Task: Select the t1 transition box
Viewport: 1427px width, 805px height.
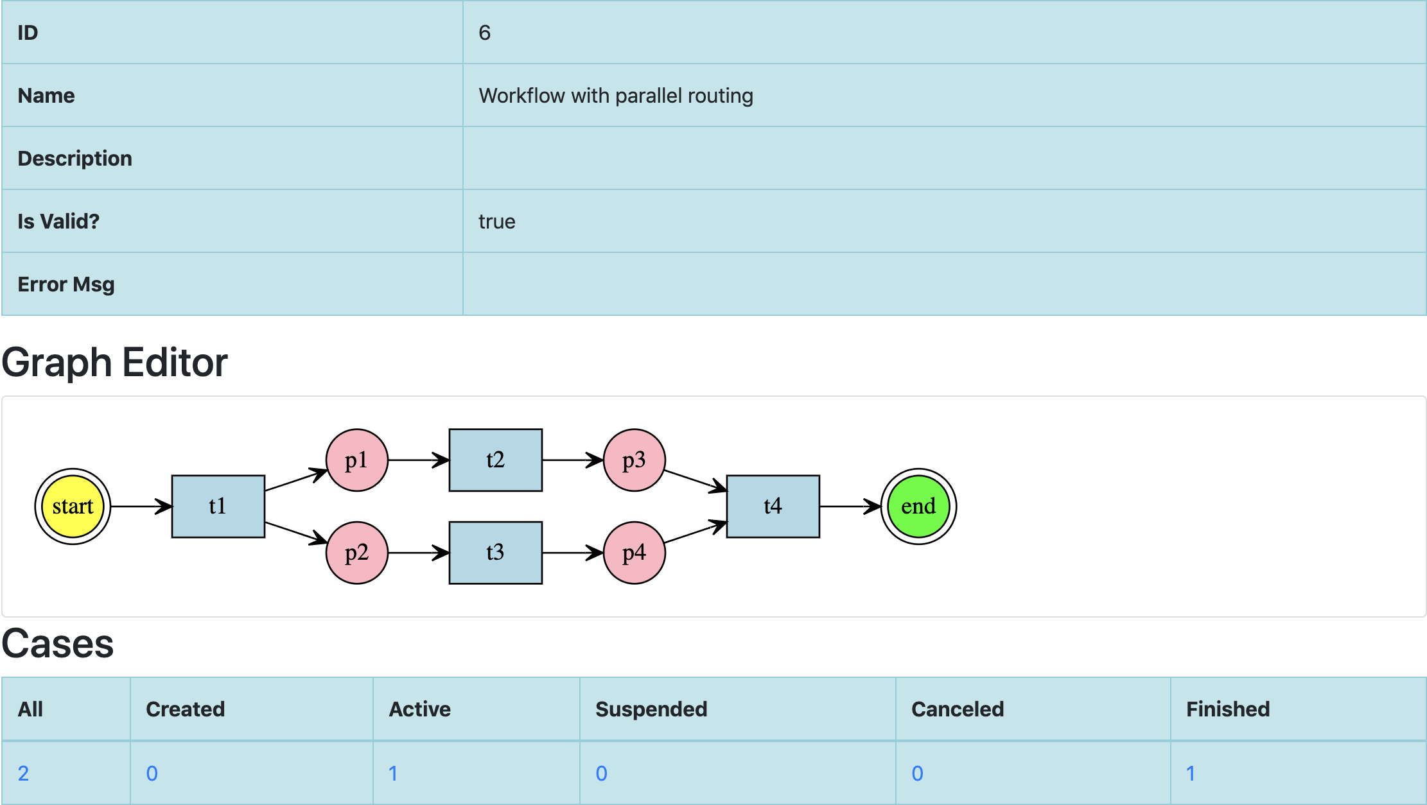Action: point(218,506)
